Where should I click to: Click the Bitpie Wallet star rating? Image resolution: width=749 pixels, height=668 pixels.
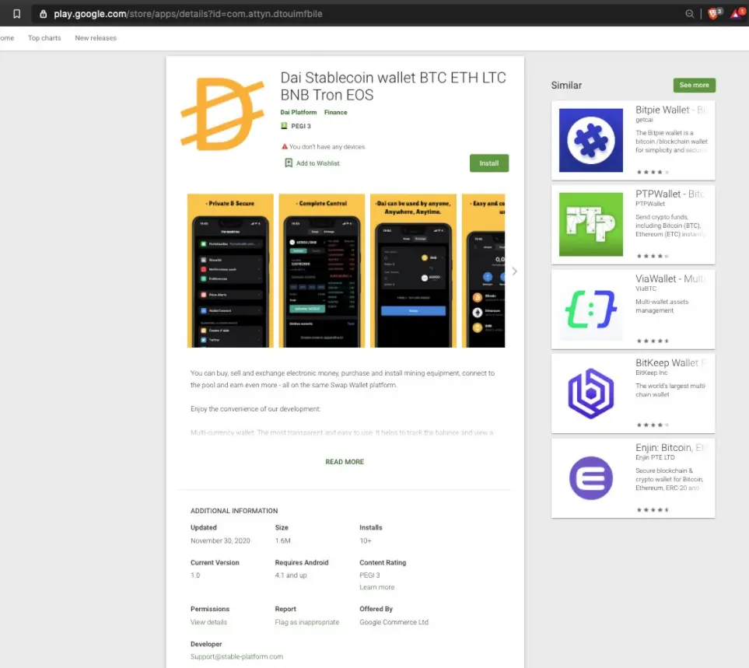click(x=653, y=172)
